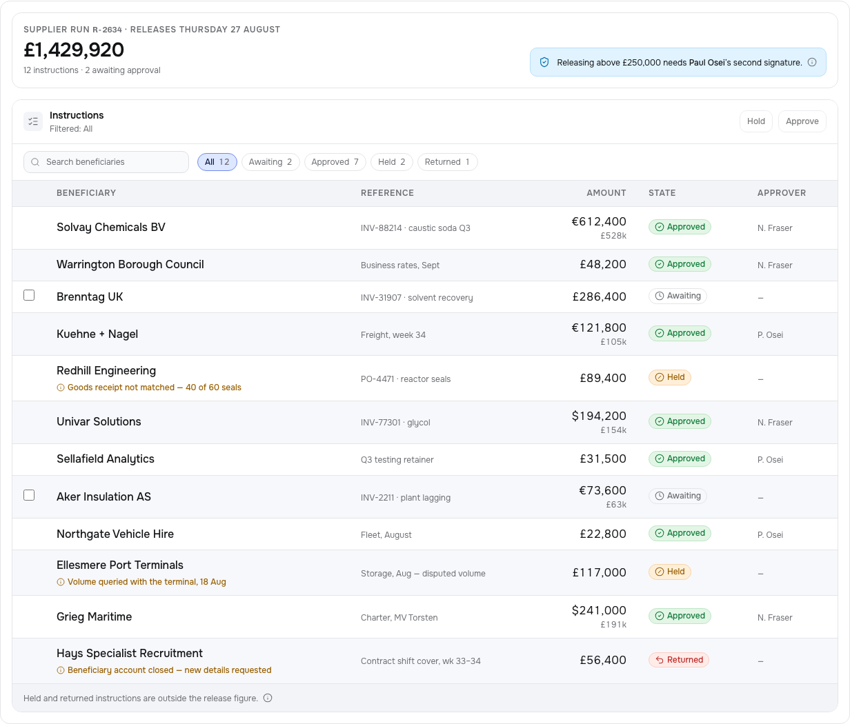This screenshot has width=850, height=724.
Task: Click Approved badge for Warrington Borough Council
Action: click(x=680, y=264)
